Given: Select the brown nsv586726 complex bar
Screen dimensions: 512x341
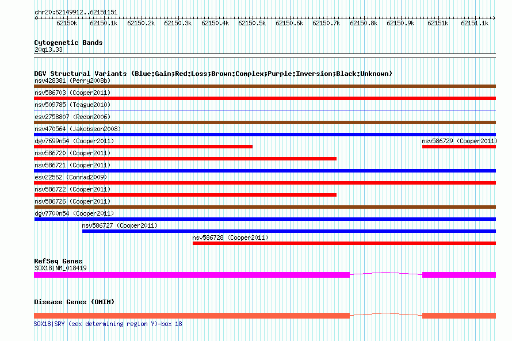Looking at the screenshot, I should tap(265, 207).
